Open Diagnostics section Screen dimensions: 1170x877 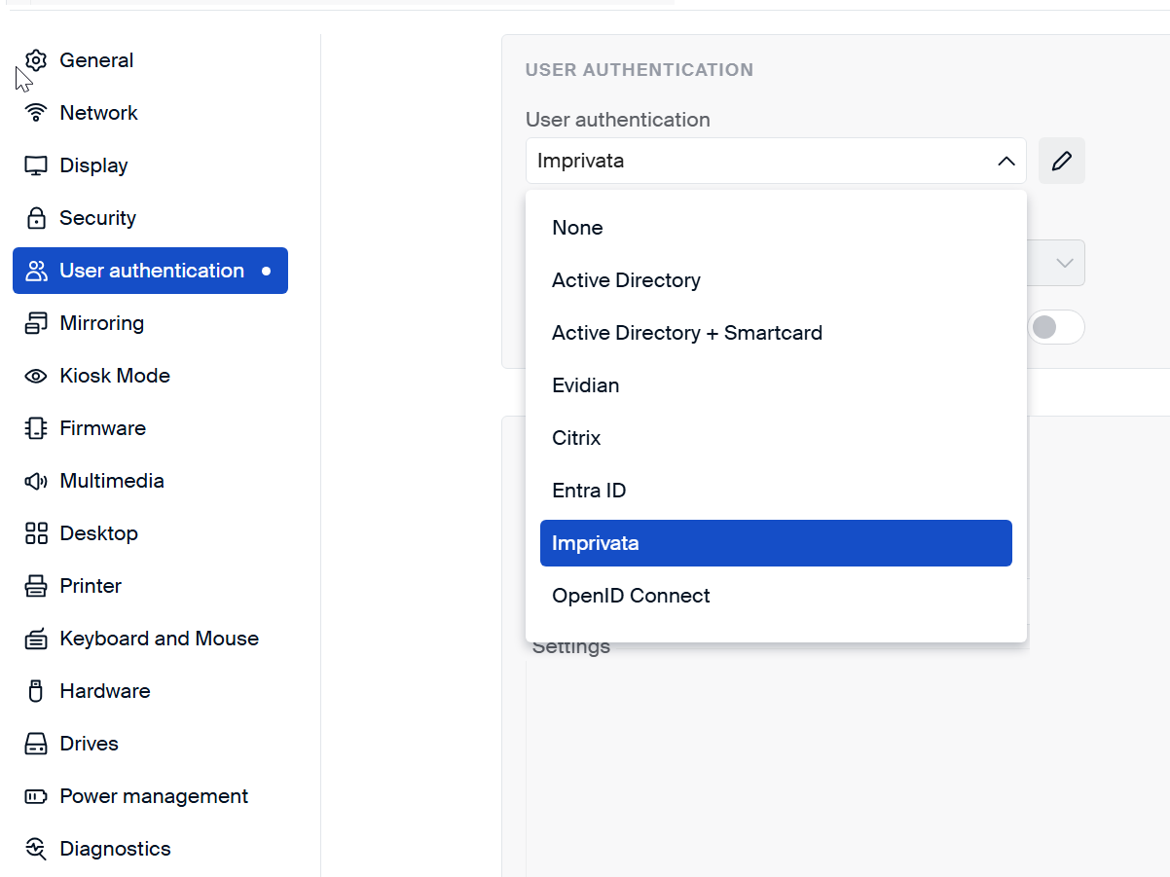coord(150,849)
